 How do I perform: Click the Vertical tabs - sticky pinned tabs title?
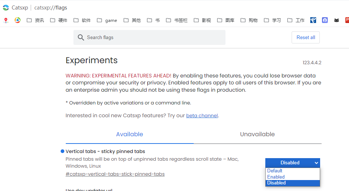pyautogui.click(x=105, y=152)
